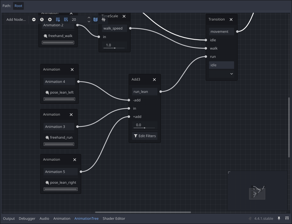Screen dimensions: 292x224
Task: Click the Transition walk input port
Action: click(206, 48)
